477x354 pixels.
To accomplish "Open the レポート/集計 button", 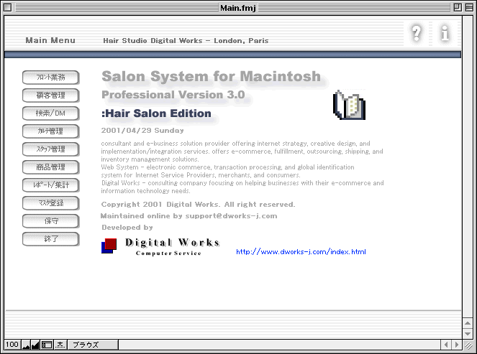I will [51, 185].
